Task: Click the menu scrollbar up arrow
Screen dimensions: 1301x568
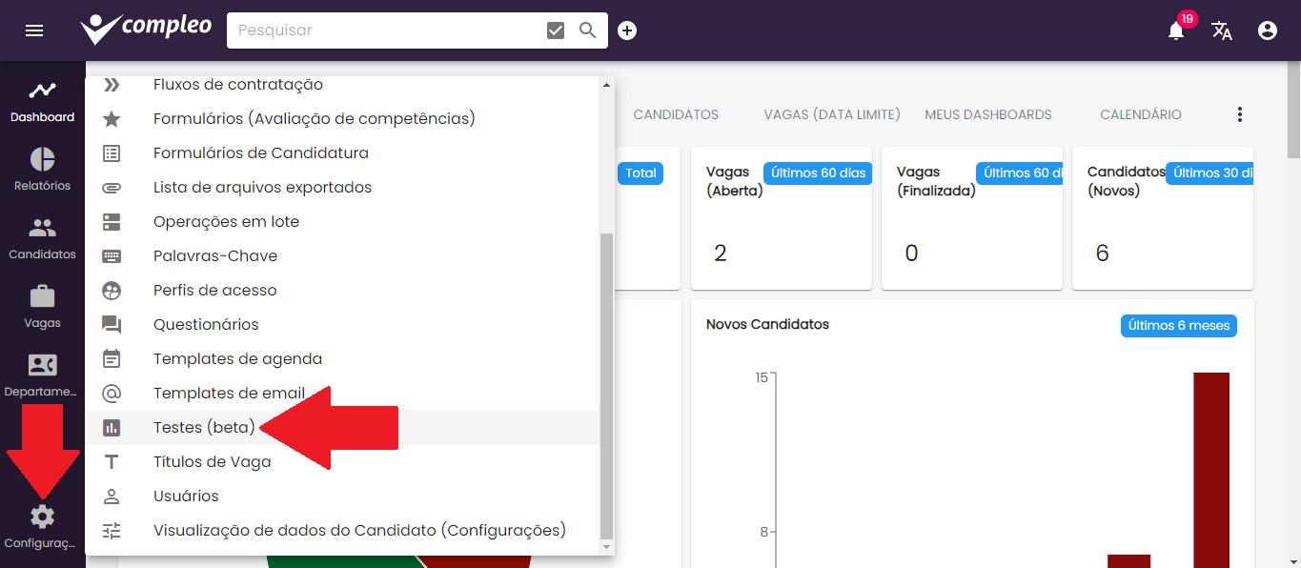Action: (x=606, y=85)
